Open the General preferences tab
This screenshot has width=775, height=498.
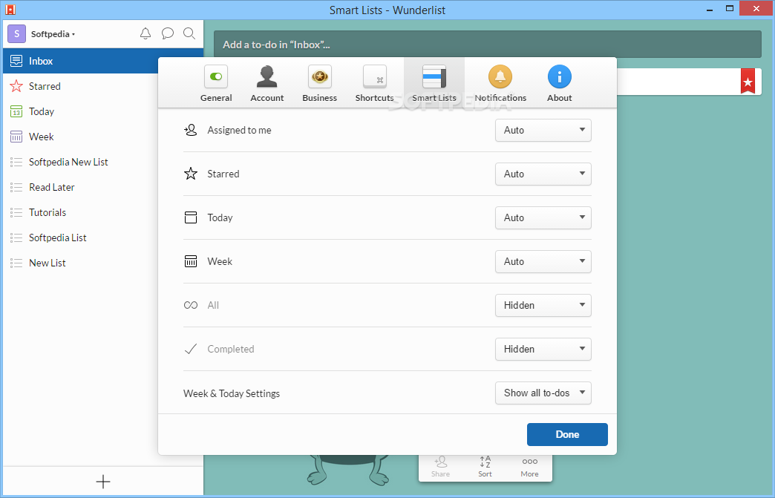(x=216, y=83)
